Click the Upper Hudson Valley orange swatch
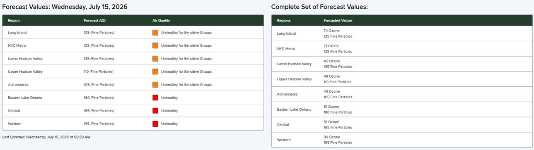534x150 pixels. point(155,71)
